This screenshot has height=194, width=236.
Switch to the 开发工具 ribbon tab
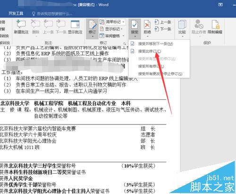(x=16, y=13)
